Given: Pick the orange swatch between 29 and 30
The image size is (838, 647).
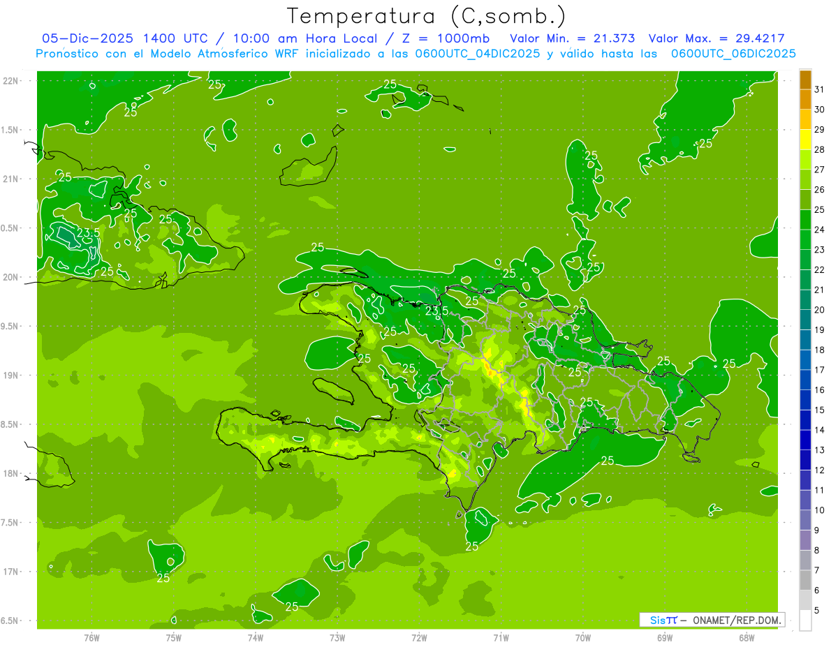Looking at the screenshot, I should [x=805, y=119].
